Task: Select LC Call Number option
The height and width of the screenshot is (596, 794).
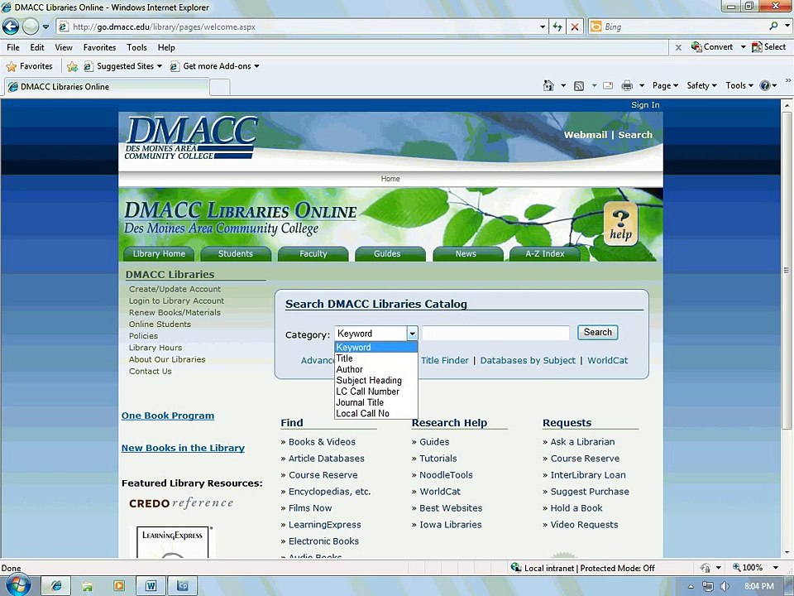Action: (375, 392)
